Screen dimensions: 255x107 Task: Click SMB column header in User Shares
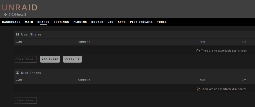202,42
